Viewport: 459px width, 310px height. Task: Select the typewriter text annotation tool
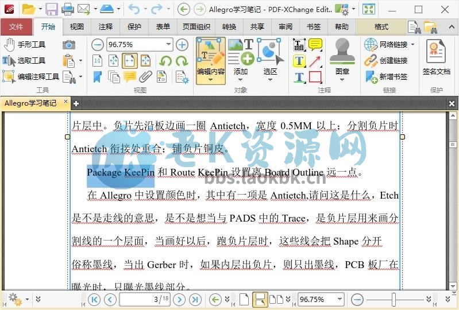pos(299,45)
